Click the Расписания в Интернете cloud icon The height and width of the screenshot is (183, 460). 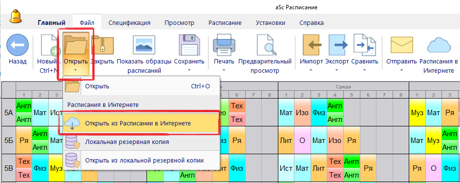point(439,45)
